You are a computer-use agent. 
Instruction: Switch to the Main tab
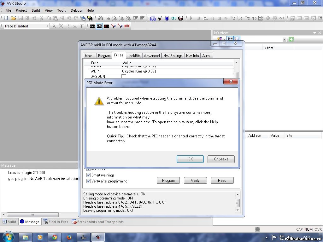(89, 56)
